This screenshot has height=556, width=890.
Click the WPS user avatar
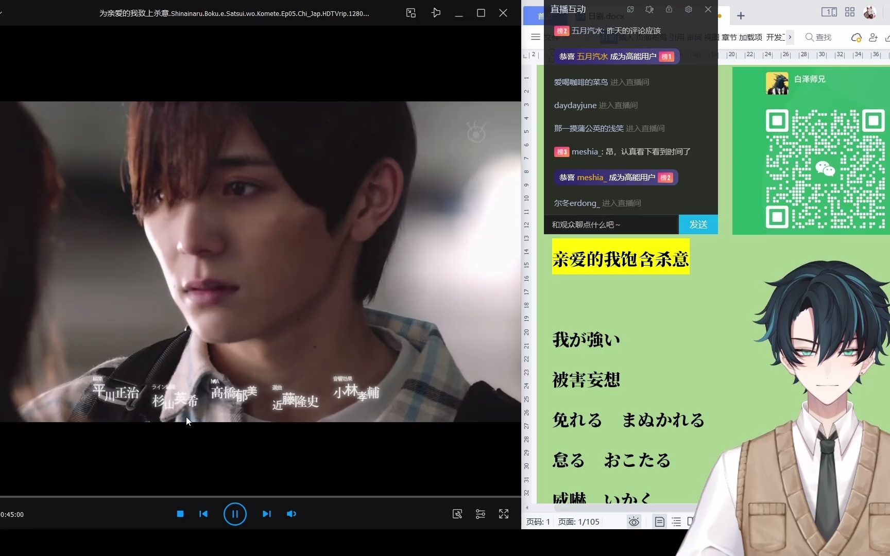(870, 12)
